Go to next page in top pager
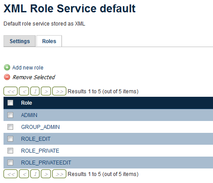The image size is (213, 183). point(46,91)
